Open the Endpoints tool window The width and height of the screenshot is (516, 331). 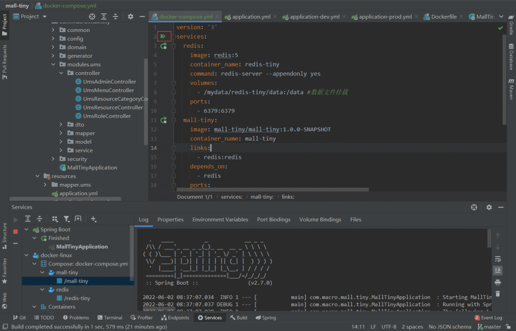[x=175, y=318]
